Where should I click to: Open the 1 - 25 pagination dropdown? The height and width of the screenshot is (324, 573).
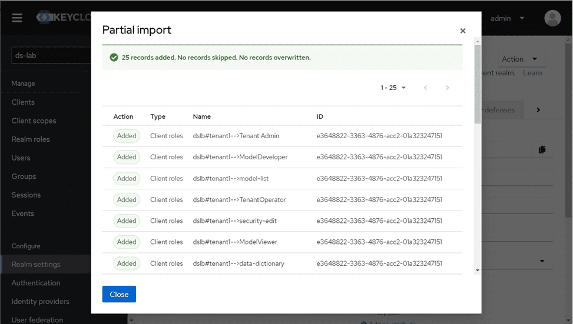click(x=393, y=88)
